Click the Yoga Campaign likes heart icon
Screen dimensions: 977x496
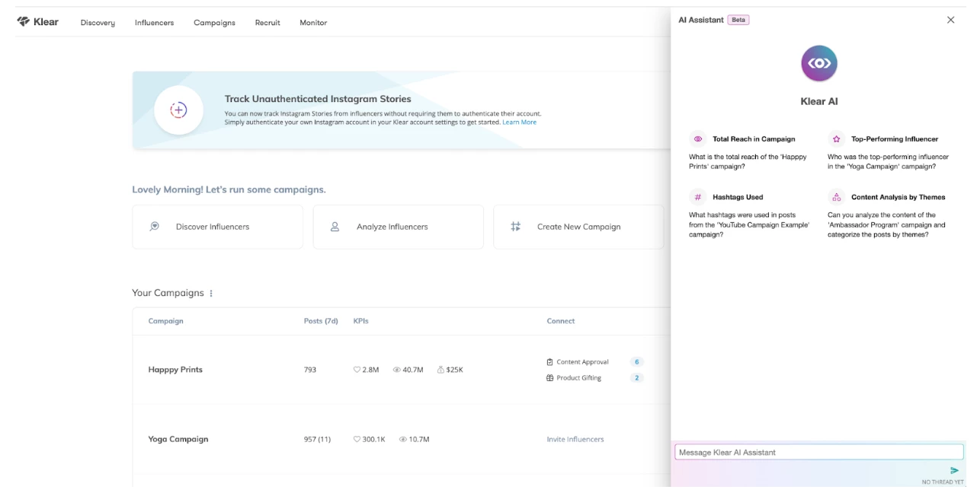click(357, 440)
